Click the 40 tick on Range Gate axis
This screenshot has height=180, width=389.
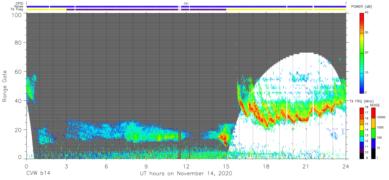pos(18,101)
